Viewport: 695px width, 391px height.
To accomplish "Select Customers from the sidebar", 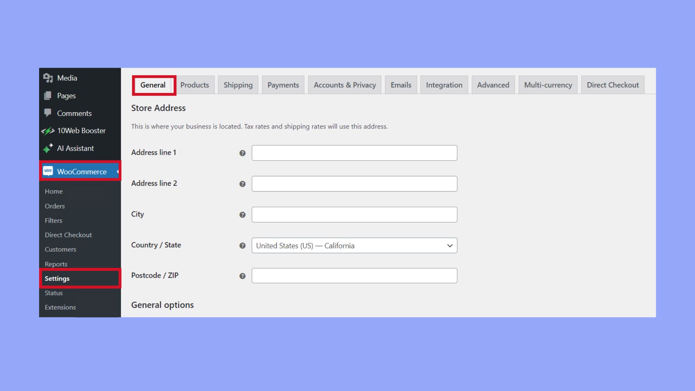I will 60,249.
